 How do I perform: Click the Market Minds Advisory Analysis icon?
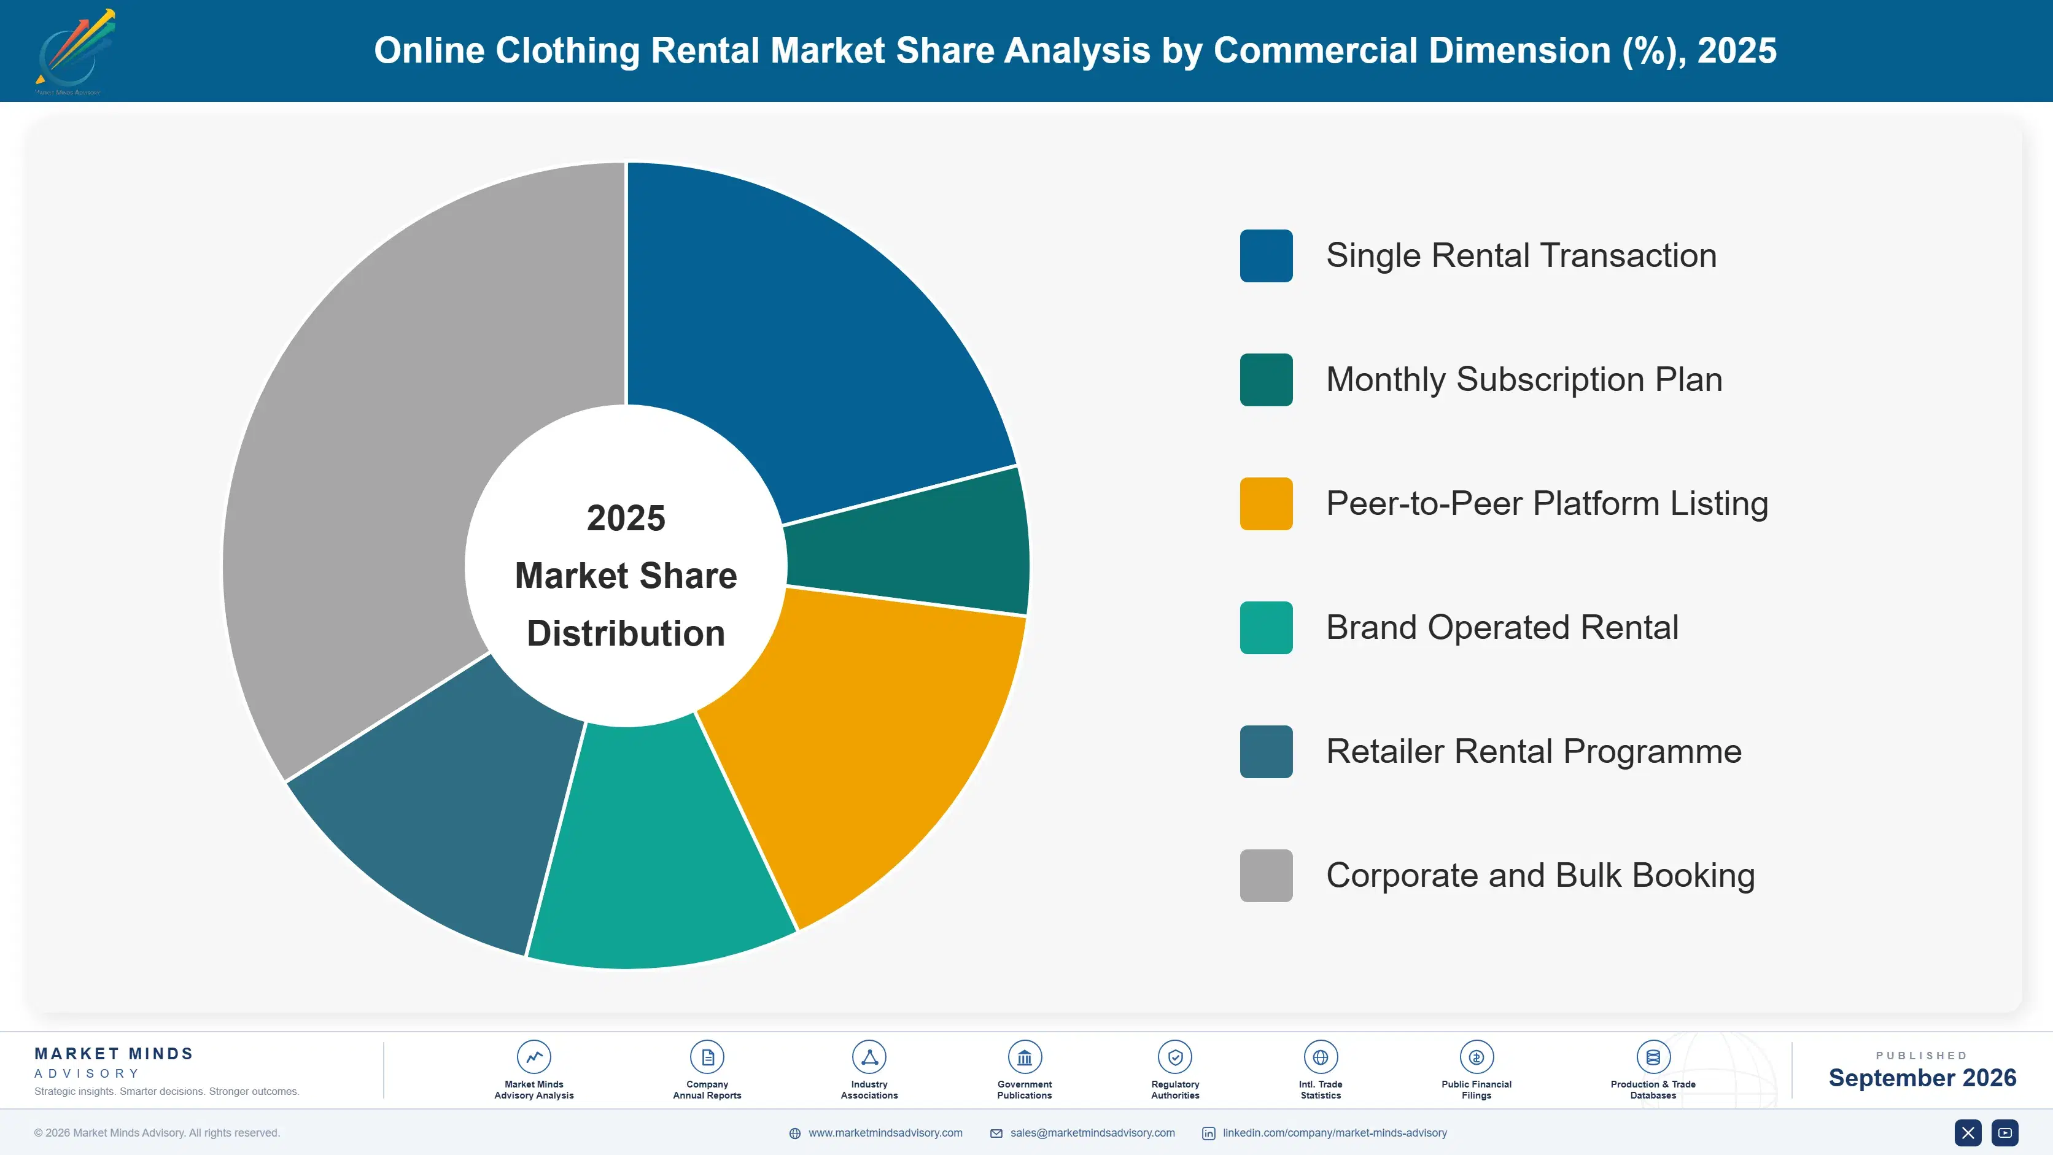point(534,1057)
